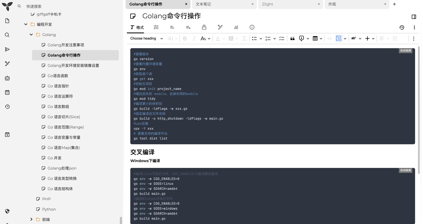Insert a block quote
The image size is (423, 224).
pyautogui.click(x=292, y=39)
